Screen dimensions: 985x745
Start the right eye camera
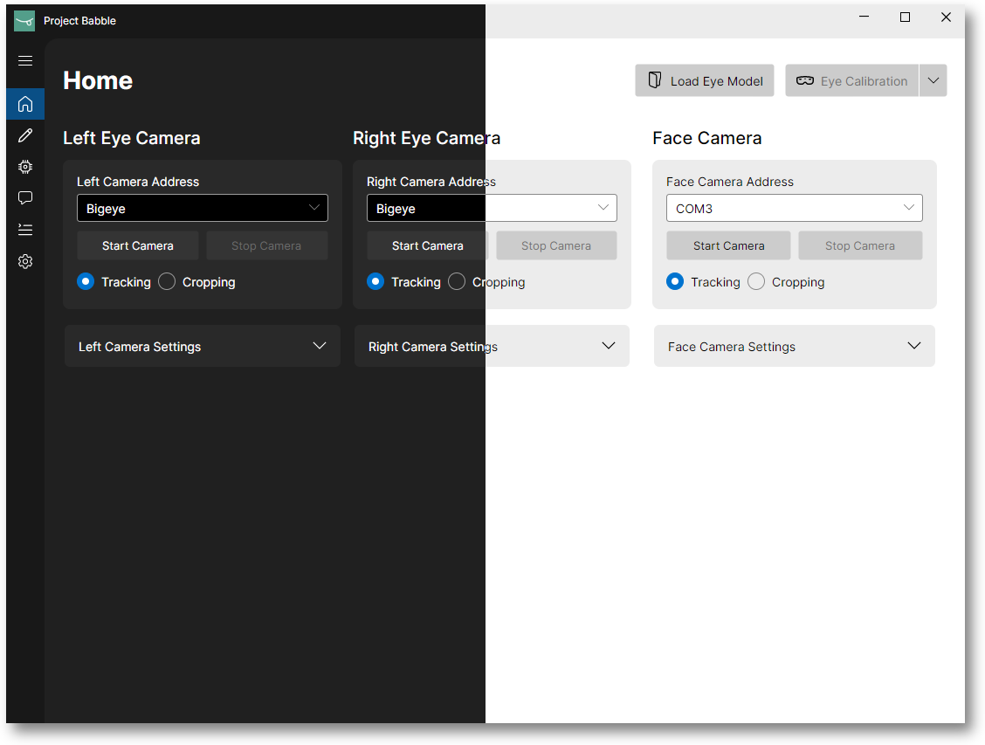click(428, 245)
